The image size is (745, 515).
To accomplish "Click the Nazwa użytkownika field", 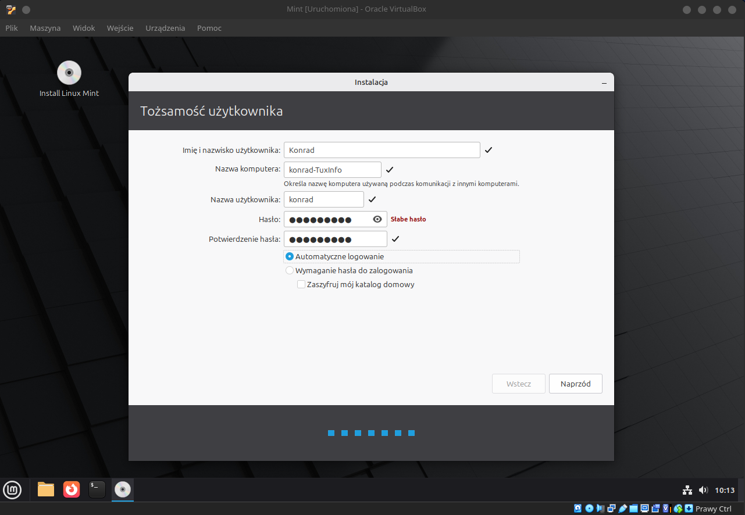I will [324, 199].
